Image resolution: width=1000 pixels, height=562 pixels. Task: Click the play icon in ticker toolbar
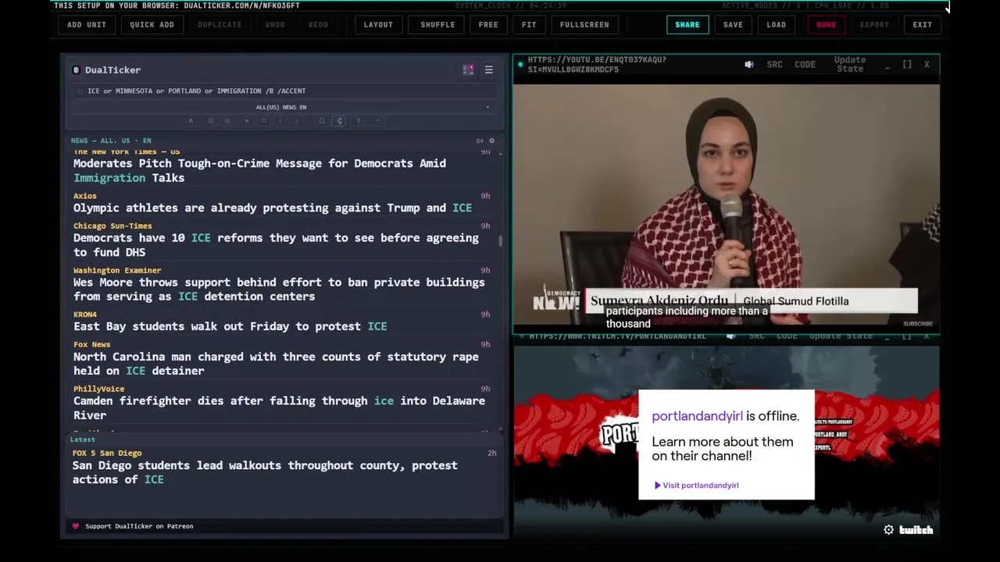[247, 121]
